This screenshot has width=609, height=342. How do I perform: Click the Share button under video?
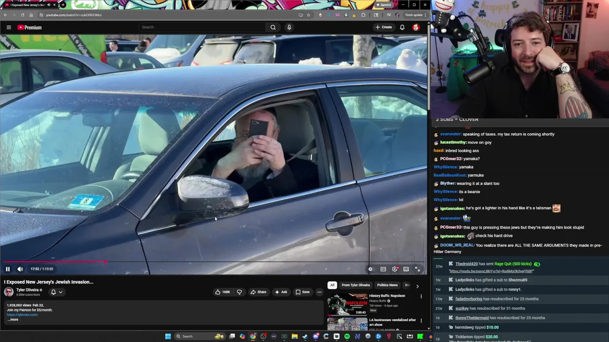(258, 292)
